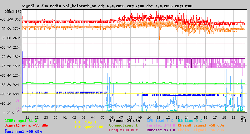This screenshot has height=134, width=250.
Task: Click the 'Txrate: 144 M' legend label
Action: click(x=161, y=125)
